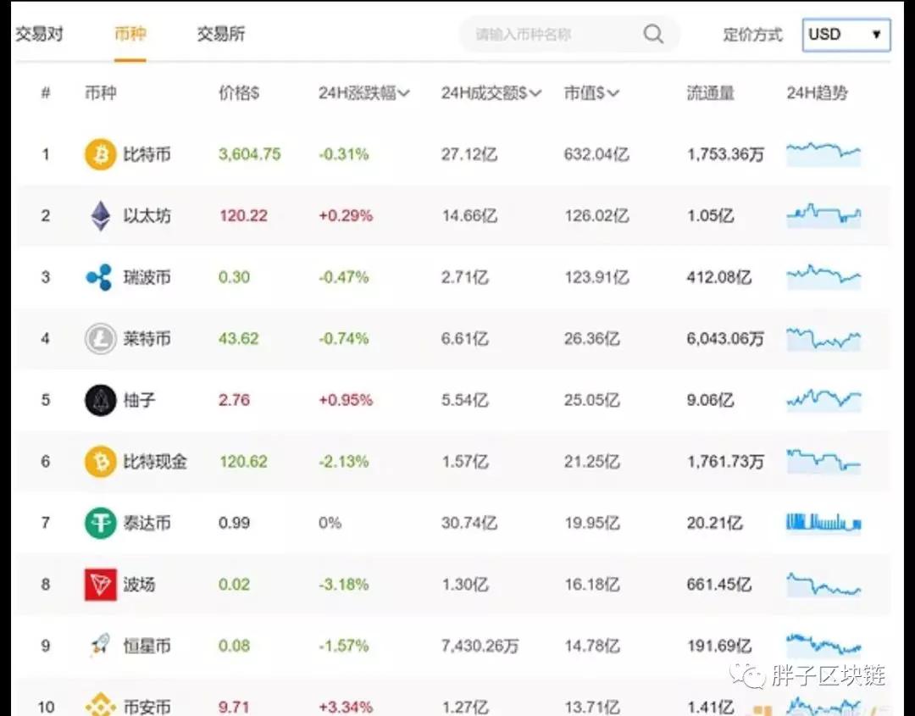Click the -3.18% change value

click(x=344, y=584)
